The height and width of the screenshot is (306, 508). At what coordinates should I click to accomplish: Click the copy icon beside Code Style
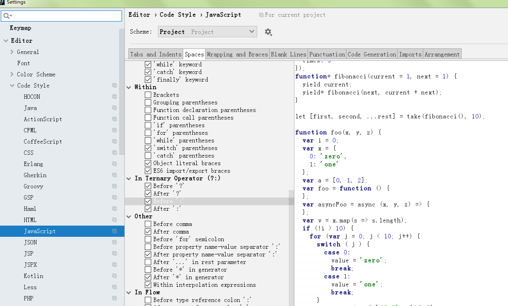(114, 86)
